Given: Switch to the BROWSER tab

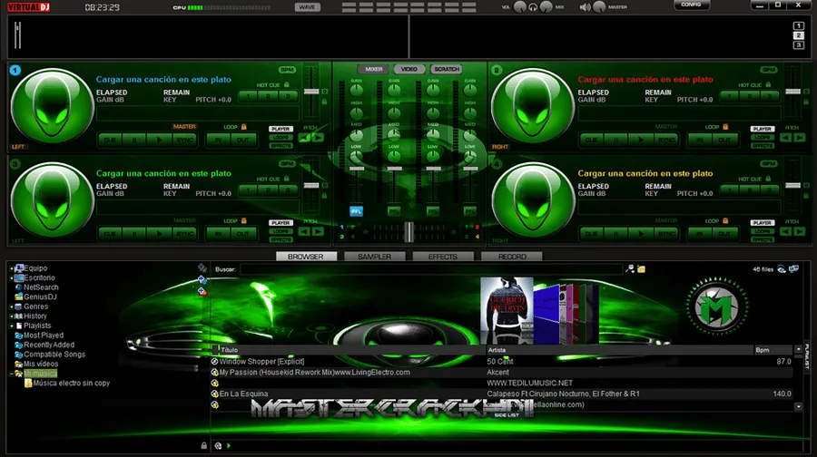Looking at the screenshot, I should coord(306,257).
